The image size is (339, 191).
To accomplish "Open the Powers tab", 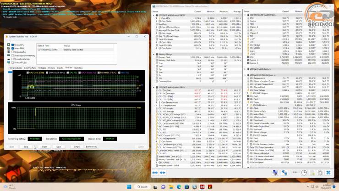I will [51, 68].
